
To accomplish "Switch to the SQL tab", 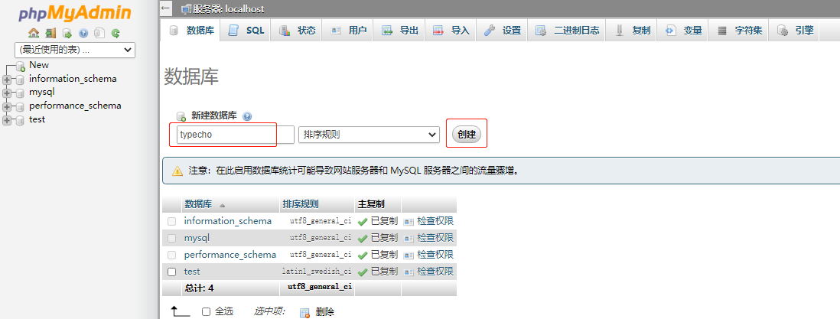I will (246, 31).
